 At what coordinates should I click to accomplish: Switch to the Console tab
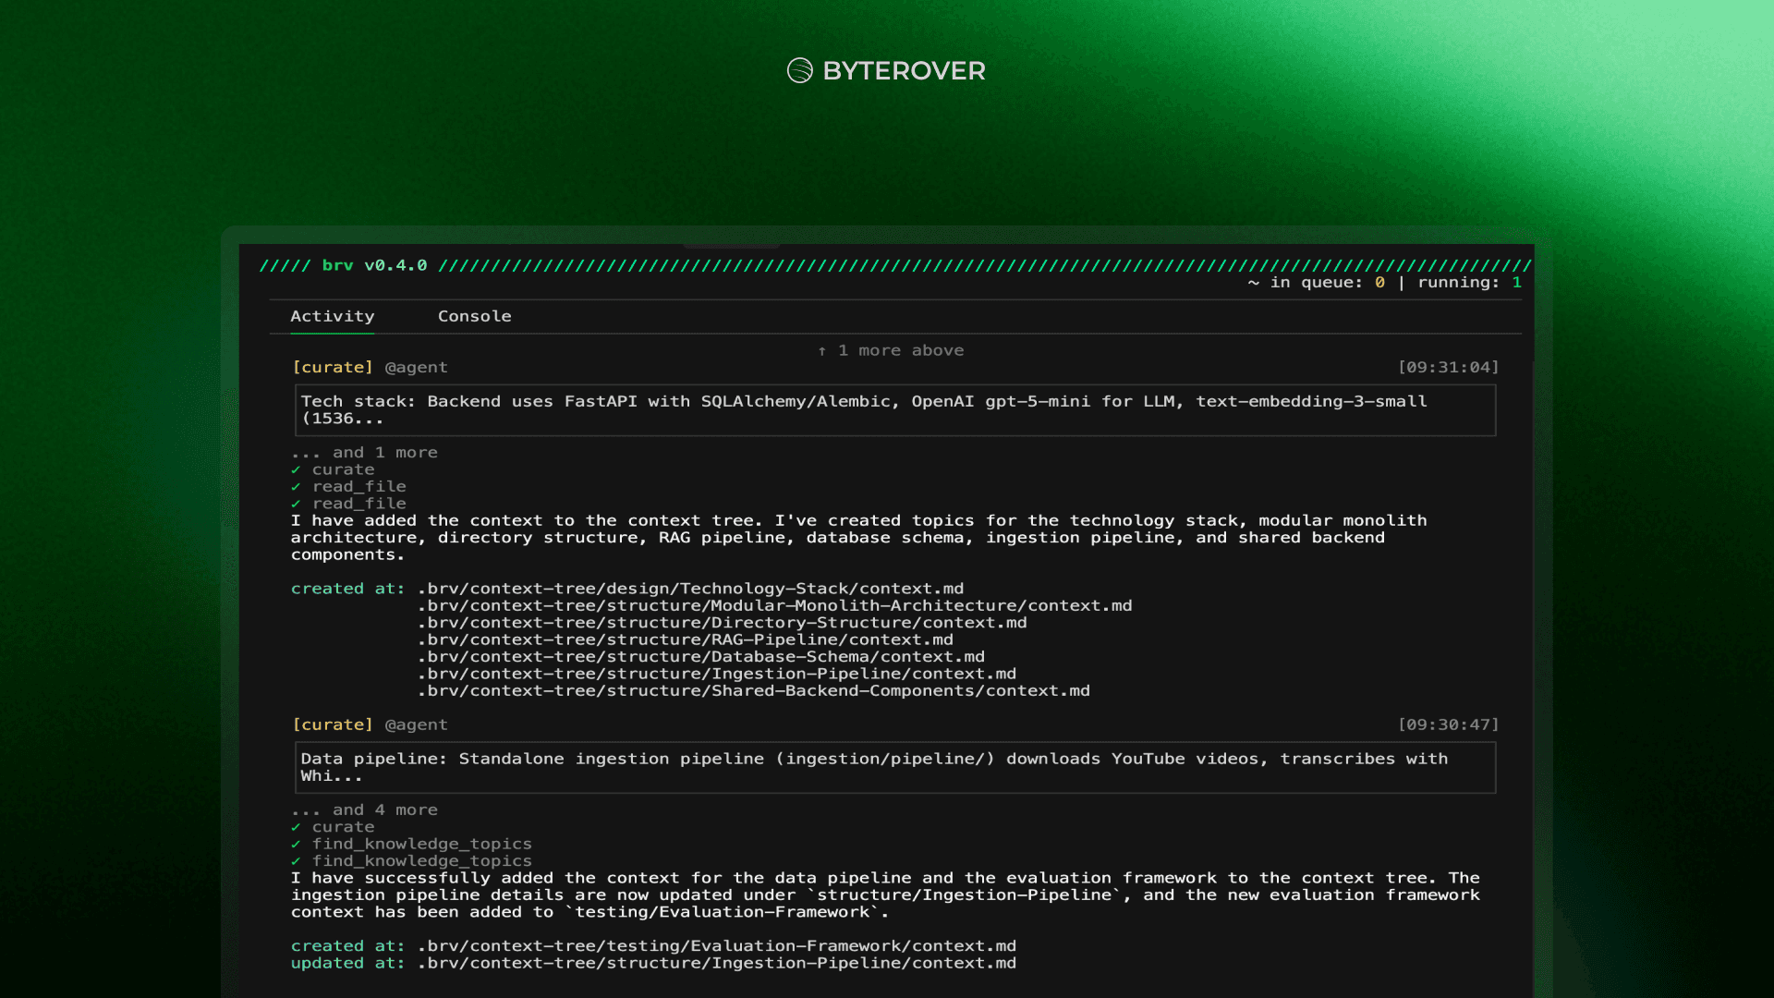(x=474, y=316)
